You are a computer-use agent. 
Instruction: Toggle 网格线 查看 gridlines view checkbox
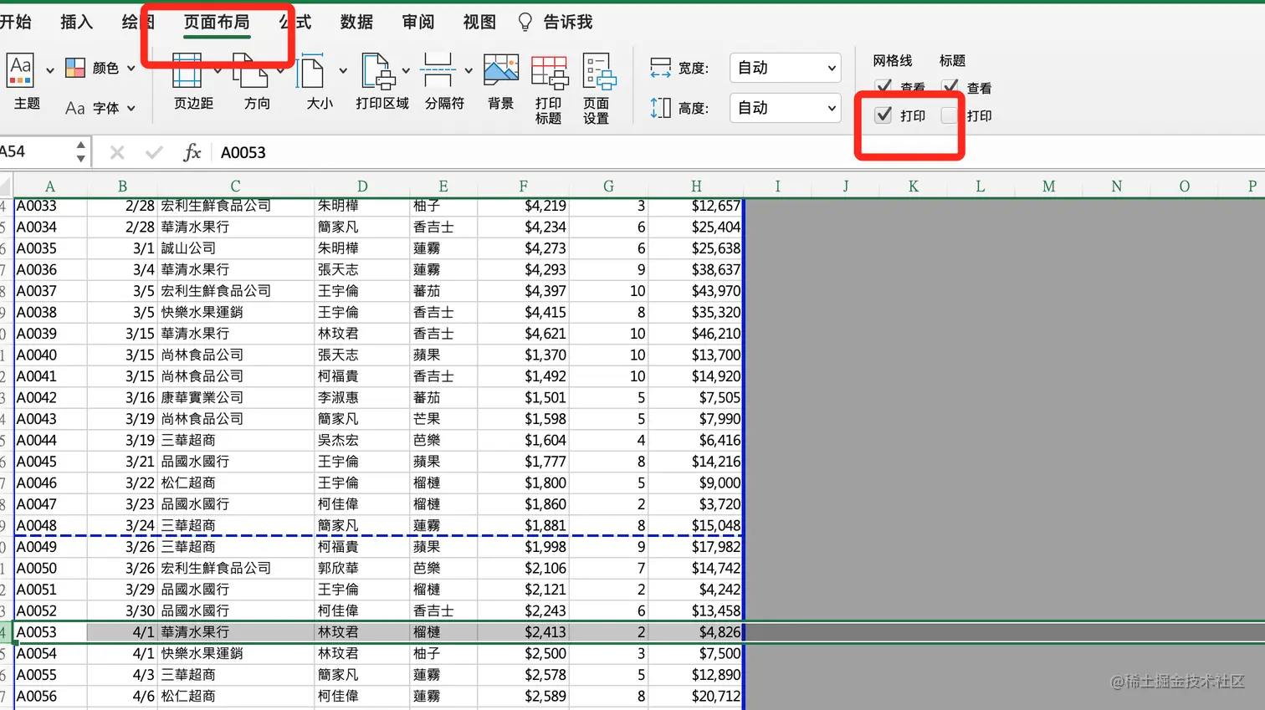883,87
